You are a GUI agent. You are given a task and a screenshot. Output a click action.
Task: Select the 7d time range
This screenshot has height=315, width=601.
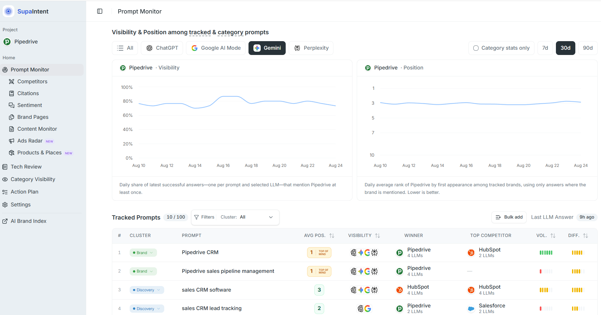[545, 48]
